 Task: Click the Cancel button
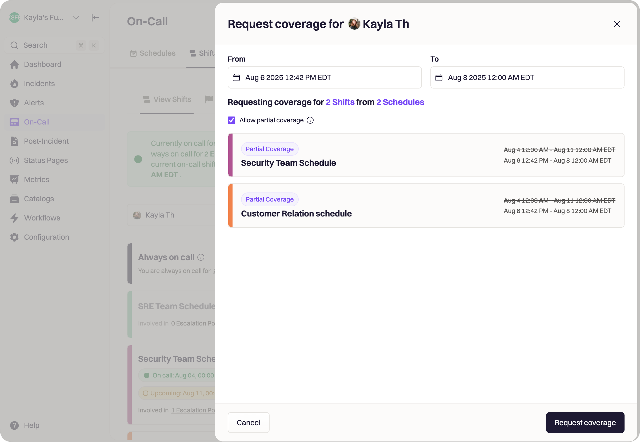[248, 422]
